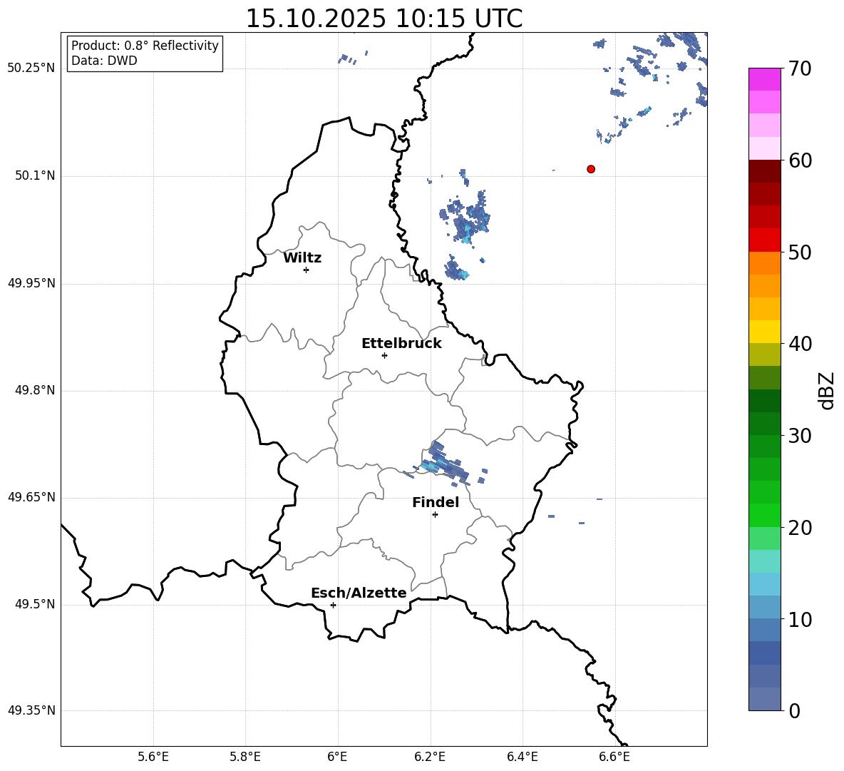Click the bright green colorbar segment at 20
Screen dimensions: 844x771
(765, 516)
